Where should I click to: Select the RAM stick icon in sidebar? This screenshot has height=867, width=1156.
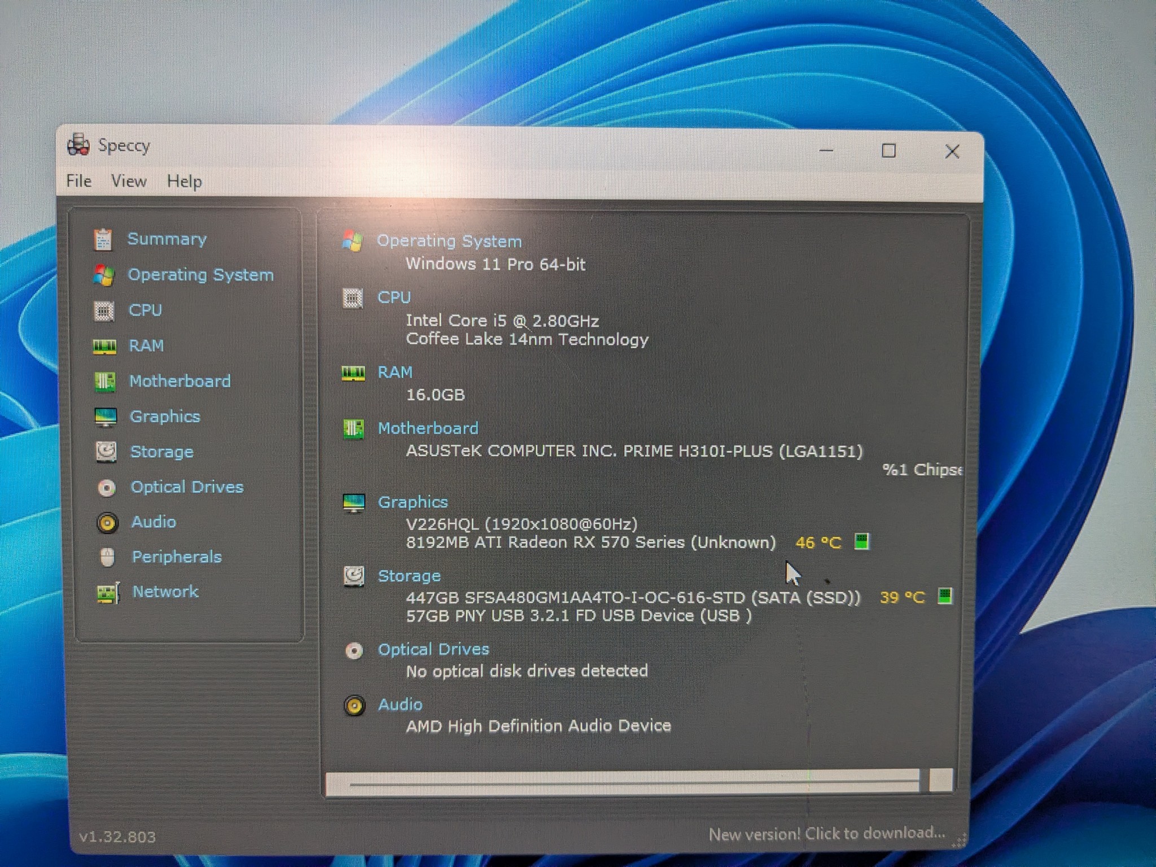(x=104, y=346)
